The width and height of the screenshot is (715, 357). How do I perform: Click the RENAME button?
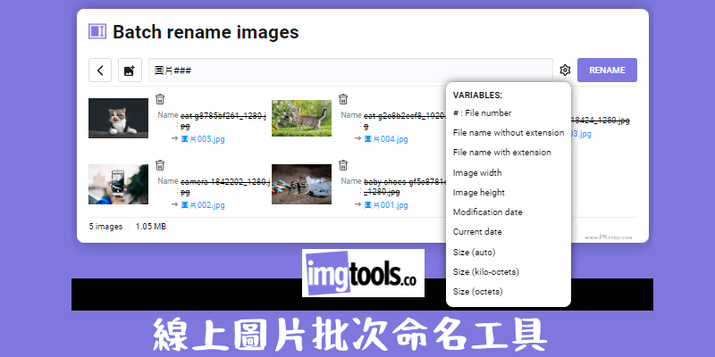[607, 71]
